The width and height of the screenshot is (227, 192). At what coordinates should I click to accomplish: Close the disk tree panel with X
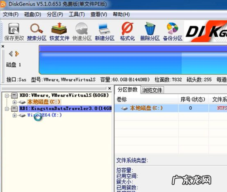110,88
